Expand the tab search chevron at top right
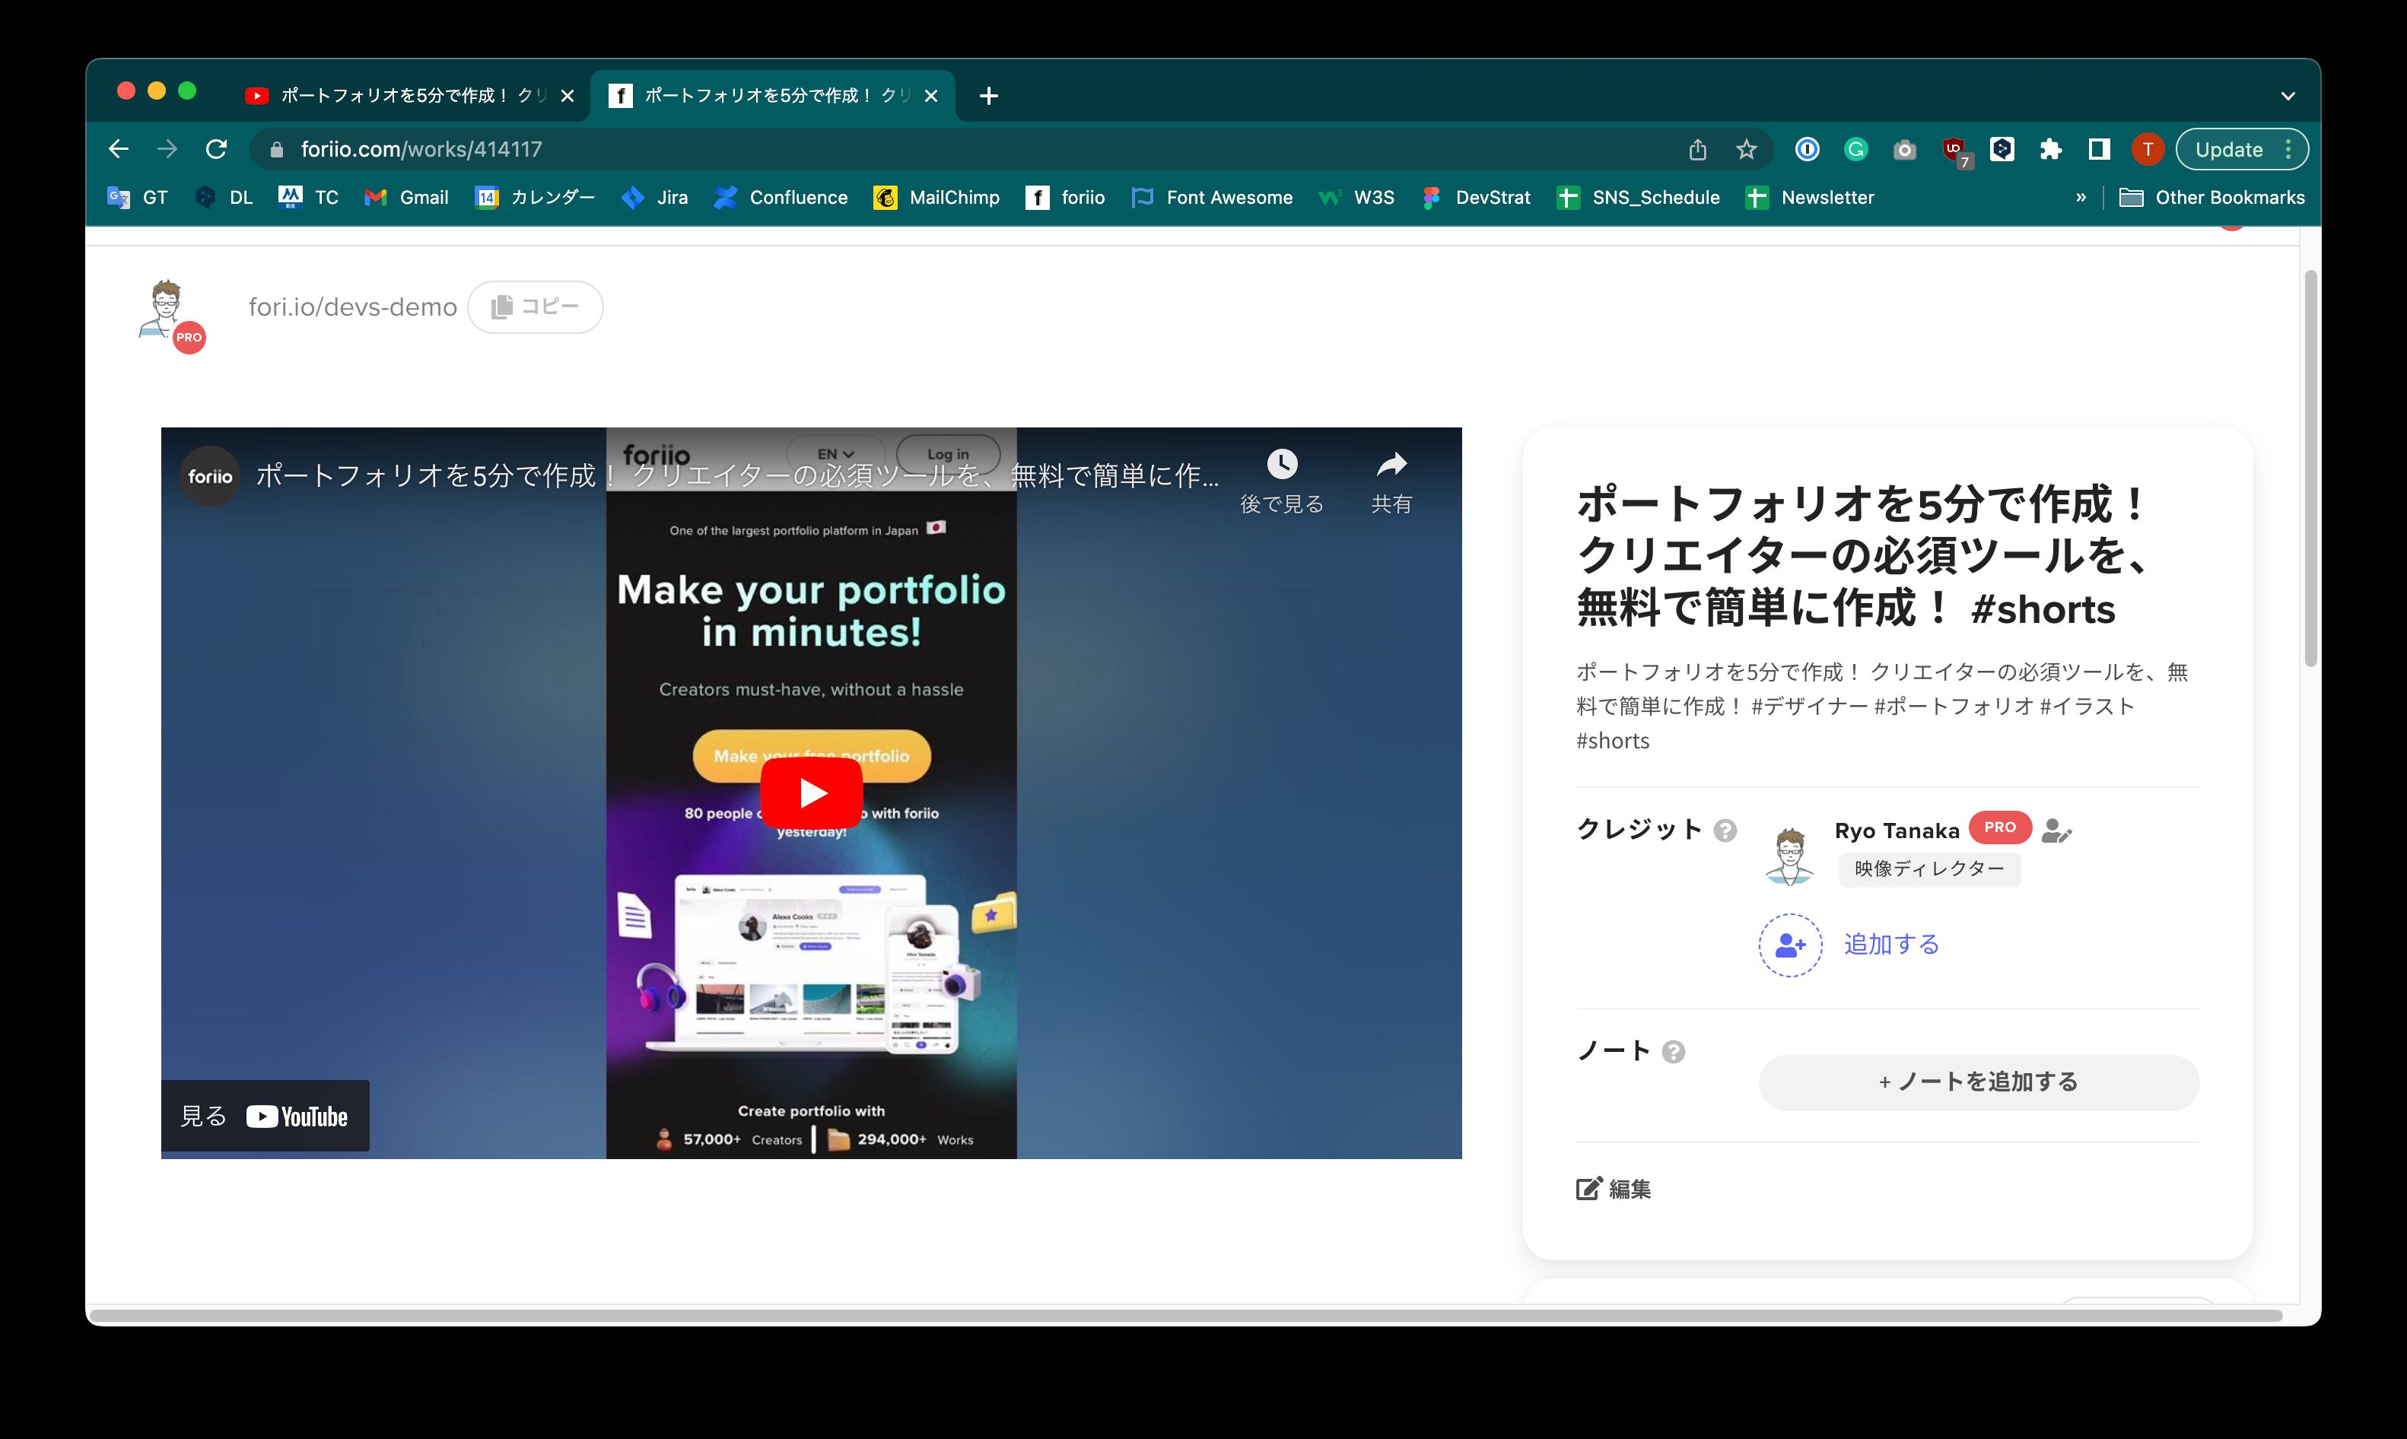The height and width of the screenshot is (1439, 2407). coord(2288,95)
